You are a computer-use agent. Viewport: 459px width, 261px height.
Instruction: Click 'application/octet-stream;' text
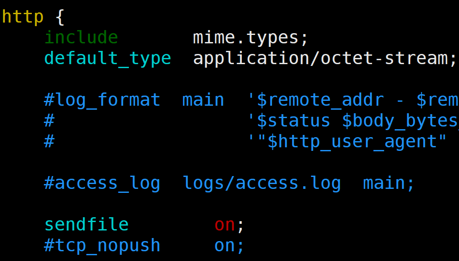coord(325,58)
